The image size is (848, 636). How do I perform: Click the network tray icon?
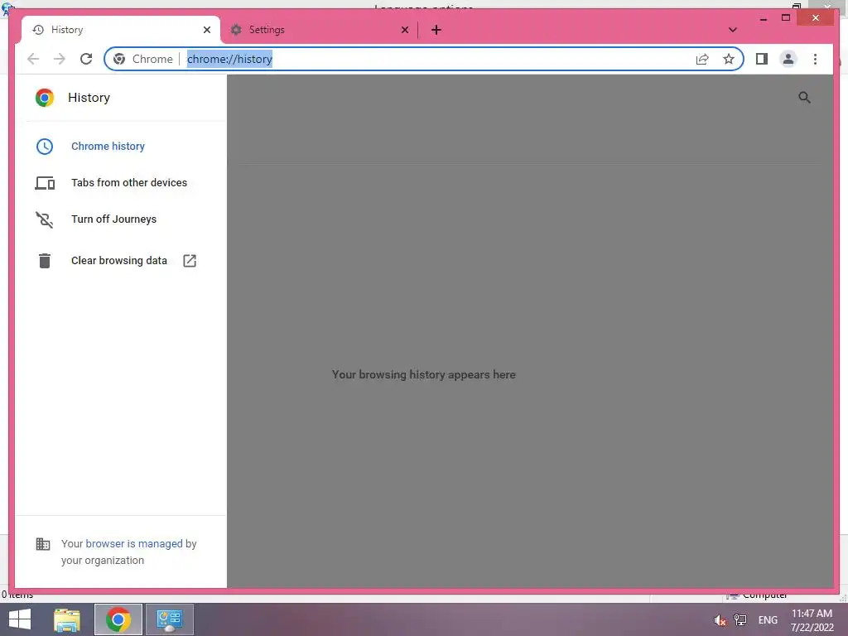[x=740, y=620]
